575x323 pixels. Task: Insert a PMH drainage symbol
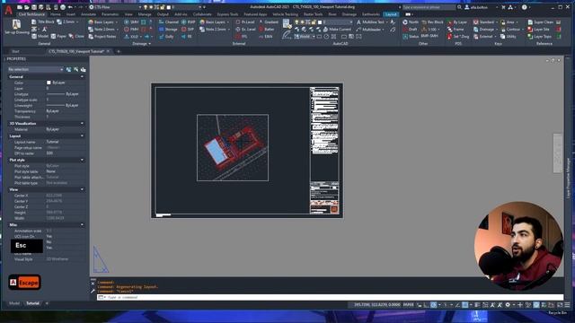[x=131, y=29]
